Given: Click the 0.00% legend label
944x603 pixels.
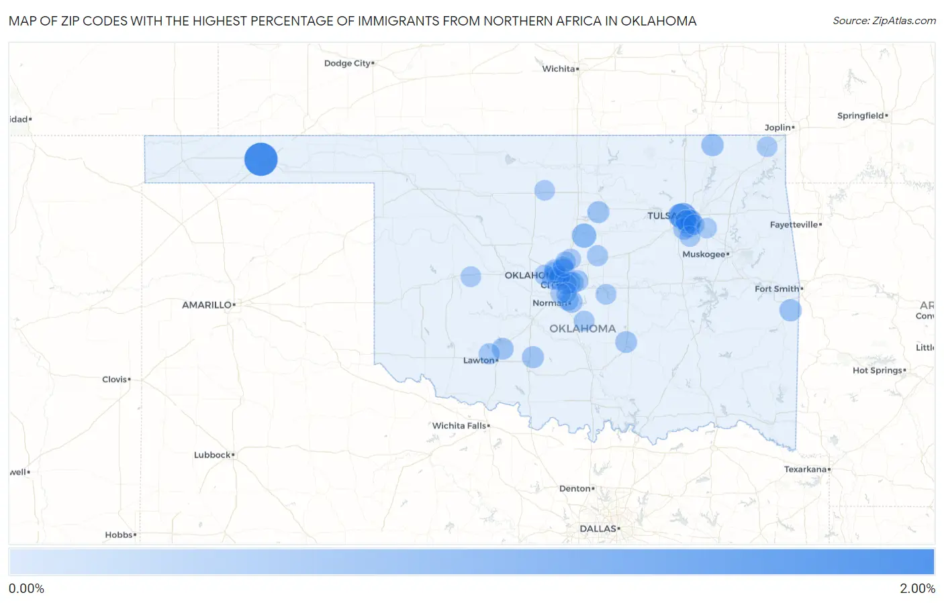Looking at the screenshot, I should click(x=26, y=588).
